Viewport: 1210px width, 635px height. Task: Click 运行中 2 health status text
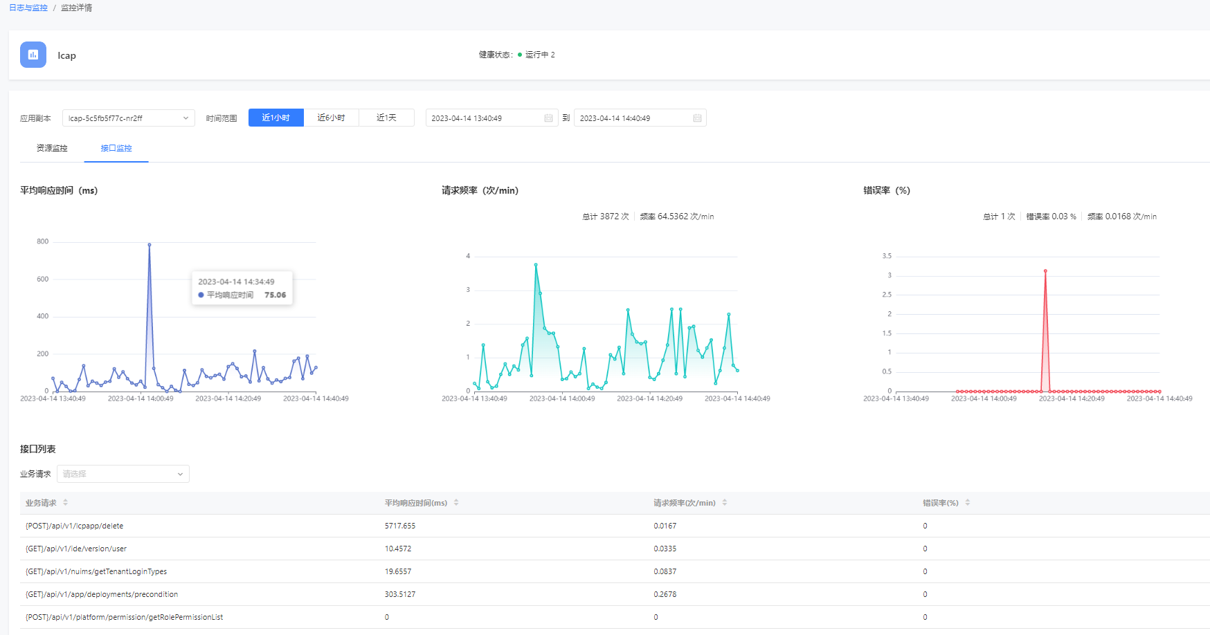tap(540, 55)
